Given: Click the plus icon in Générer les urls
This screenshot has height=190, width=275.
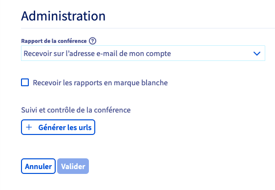Looking at the screenshot, I should click(x=29, y=127).
